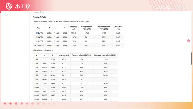Click the 137 memory bandwidth cell

(x=105, y=95)
